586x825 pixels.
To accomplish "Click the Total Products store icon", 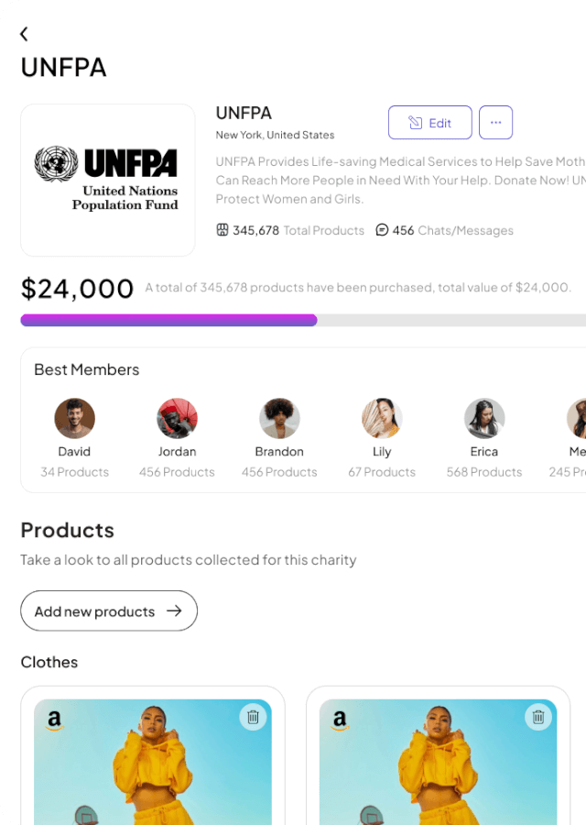I will click(222, 230).
